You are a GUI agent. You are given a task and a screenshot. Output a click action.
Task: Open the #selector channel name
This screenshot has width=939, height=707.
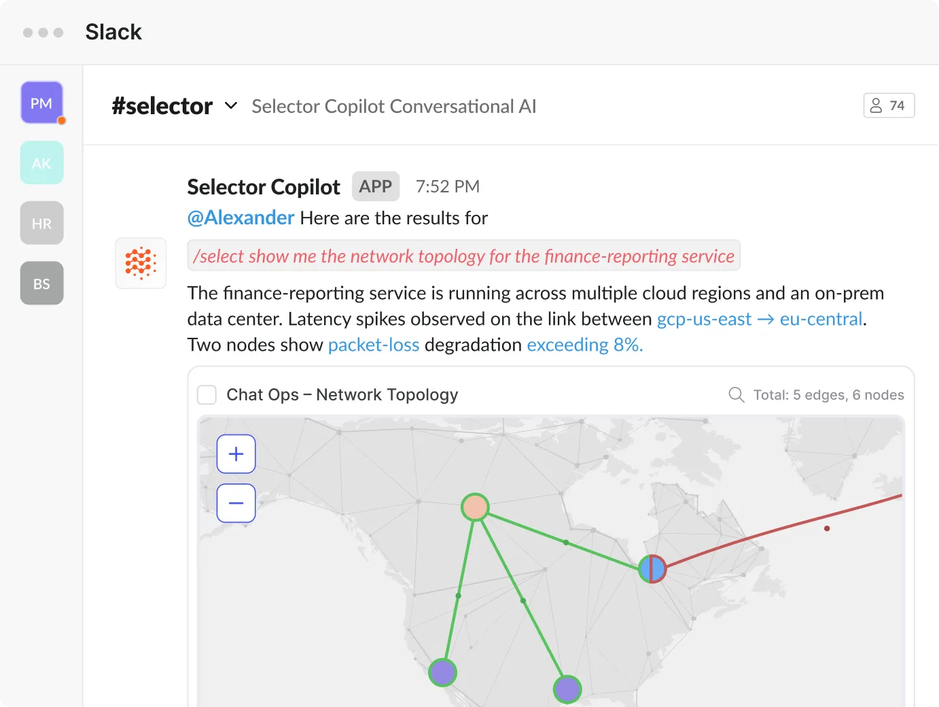tap(162, 106)
